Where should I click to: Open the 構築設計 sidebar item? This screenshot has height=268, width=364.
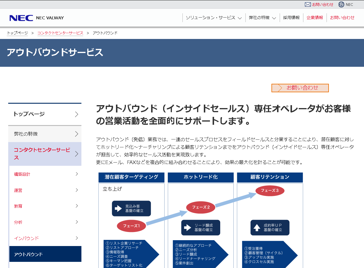pos(45,174)
